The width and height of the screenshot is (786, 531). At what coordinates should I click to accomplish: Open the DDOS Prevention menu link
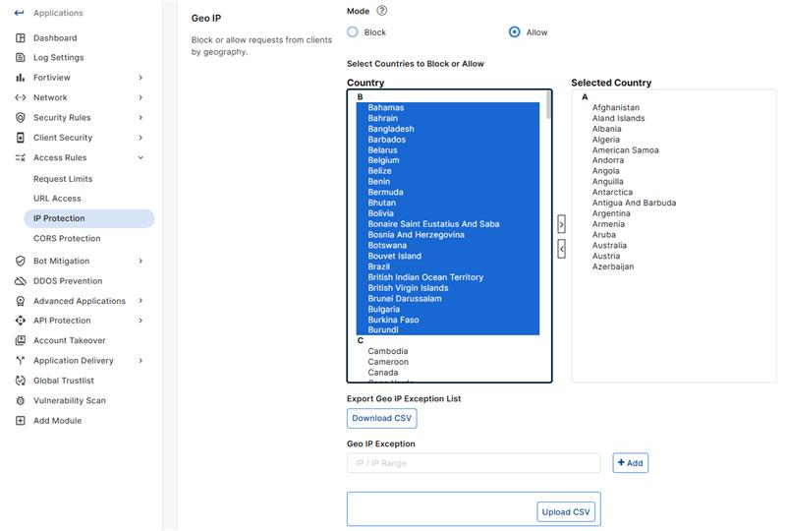[x=68, y=281]
